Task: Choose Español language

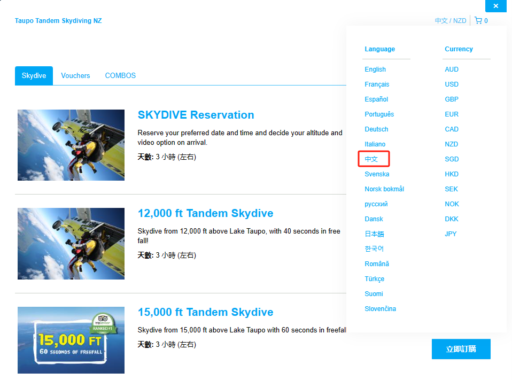Action: (376, 99)
